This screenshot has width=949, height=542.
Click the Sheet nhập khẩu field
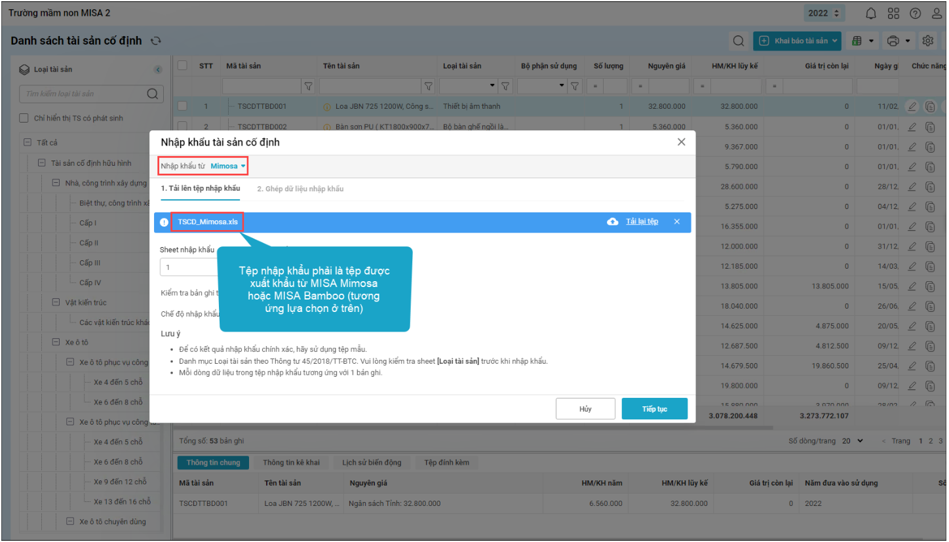click(189, 267)
